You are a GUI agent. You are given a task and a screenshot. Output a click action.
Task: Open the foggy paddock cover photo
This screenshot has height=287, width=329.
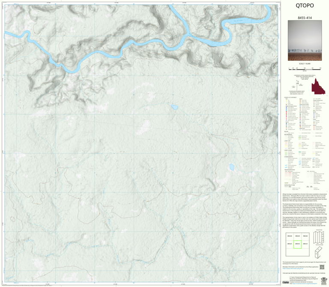[x=305, y=41]
